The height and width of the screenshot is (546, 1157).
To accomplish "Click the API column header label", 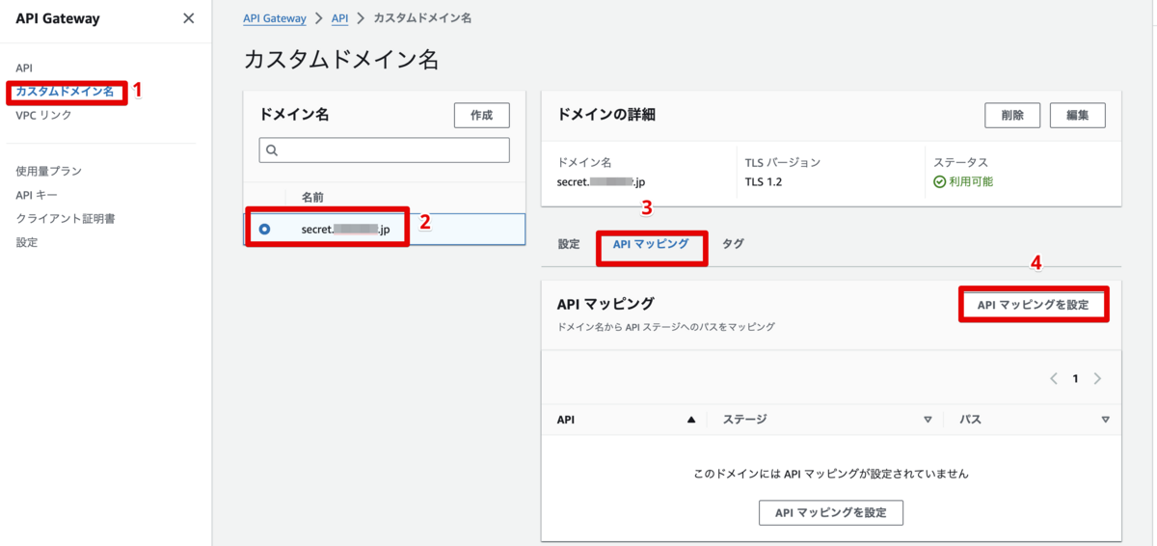I will click(x=566, y=420).
